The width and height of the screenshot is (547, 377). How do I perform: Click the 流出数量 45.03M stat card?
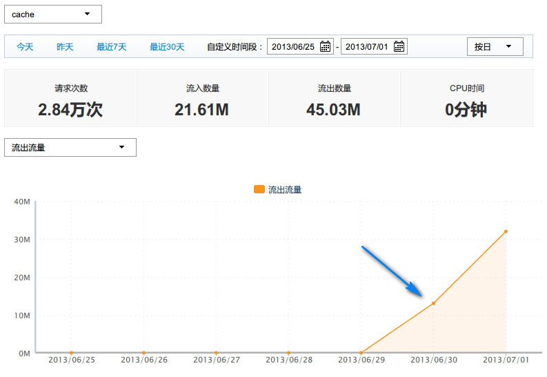click(334, 98)
